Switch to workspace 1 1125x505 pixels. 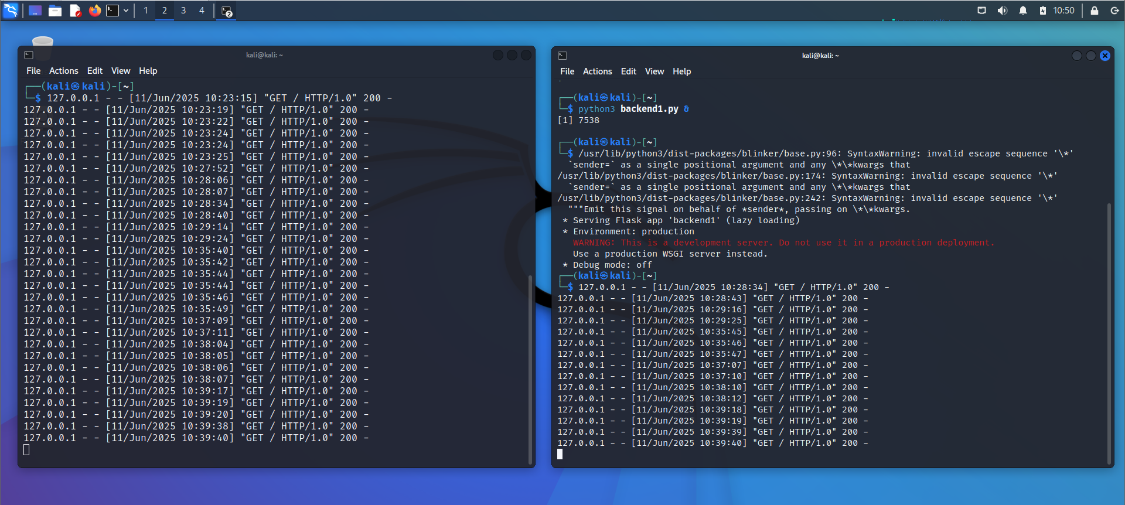coord(146,11)
